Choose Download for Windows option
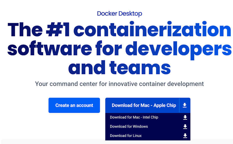Viewport: 233px width, 144px height. tap(129, 127)
